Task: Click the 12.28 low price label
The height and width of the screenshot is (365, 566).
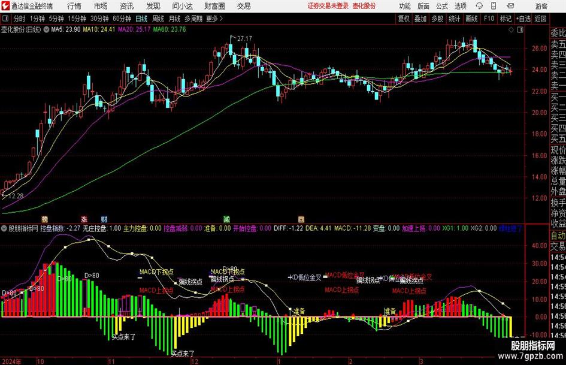Action: point(16,196)
